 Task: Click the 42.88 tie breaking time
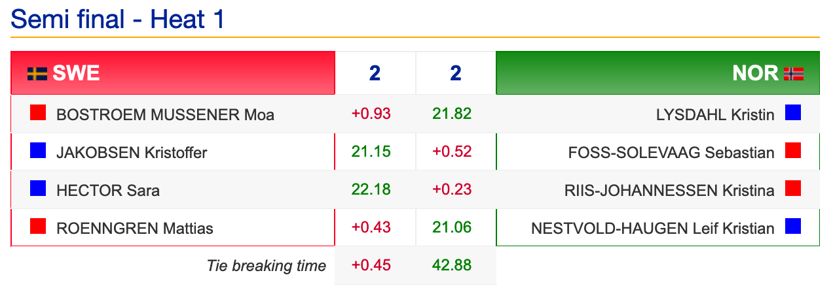click(452, 266)
